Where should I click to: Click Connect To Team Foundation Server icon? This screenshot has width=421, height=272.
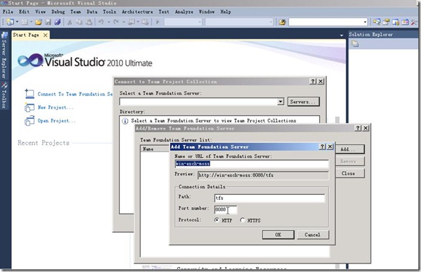point(29,94)
